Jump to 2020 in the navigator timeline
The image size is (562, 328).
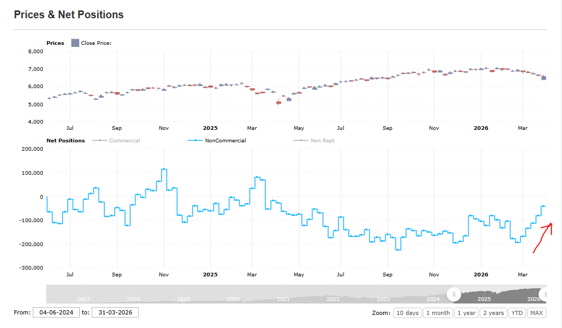[233, 299]
